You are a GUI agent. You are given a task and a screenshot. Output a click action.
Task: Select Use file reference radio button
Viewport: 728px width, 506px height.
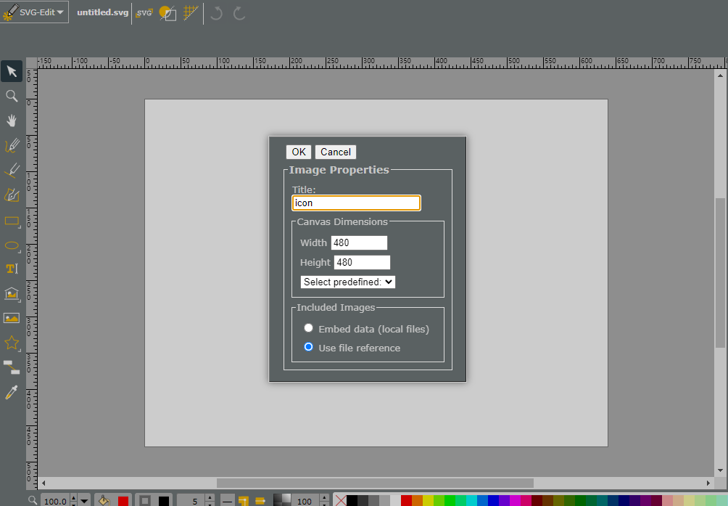click(308, 347)
